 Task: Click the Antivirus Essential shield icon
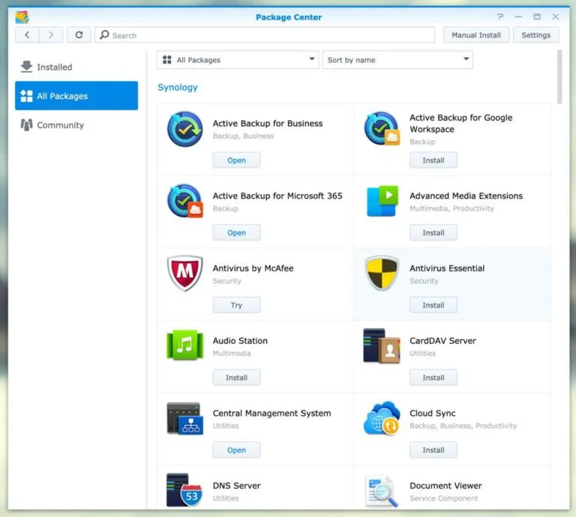[382, 273]
